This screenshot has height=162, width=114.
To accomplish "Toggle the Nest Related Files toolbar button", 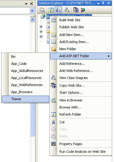I will (x=58, y=10).
